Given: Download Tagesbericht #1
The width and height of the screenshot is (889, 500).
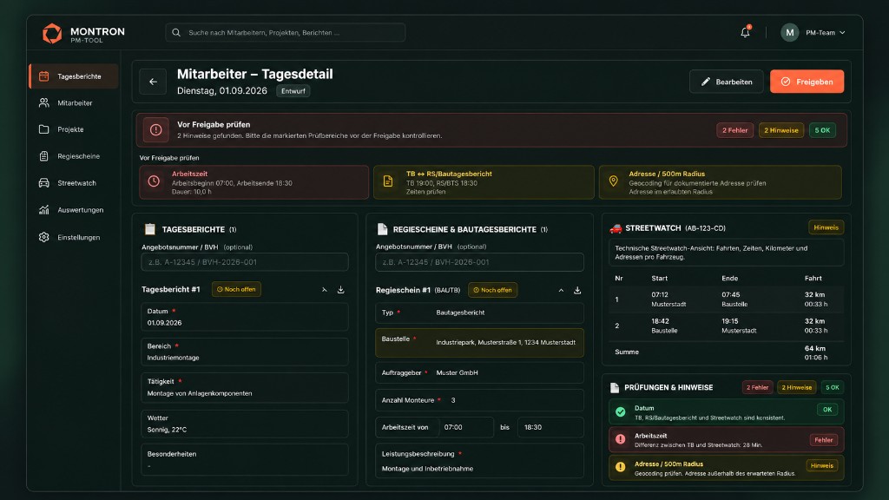Looking at the screenshot, I should (340, 290).
